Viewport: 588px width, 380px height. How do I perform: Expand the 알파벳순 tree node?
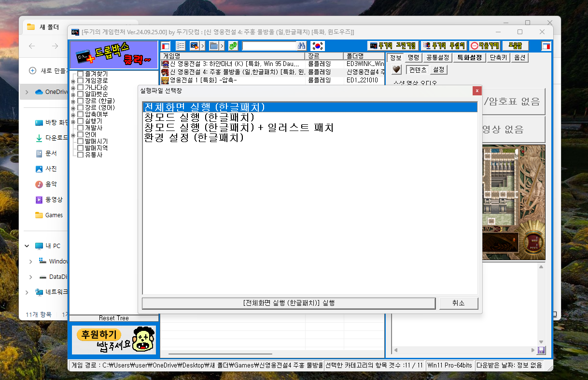(x=73, y=94)
